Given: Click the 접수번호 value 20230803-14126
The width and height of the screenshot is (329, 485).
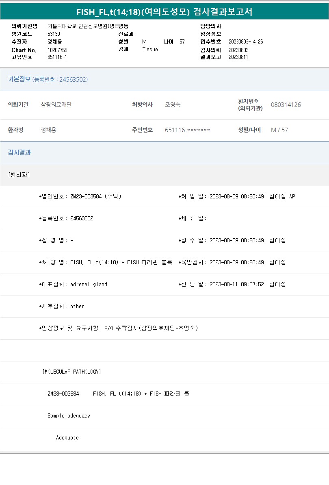Looking at the screenshot, I should (246, 41).
